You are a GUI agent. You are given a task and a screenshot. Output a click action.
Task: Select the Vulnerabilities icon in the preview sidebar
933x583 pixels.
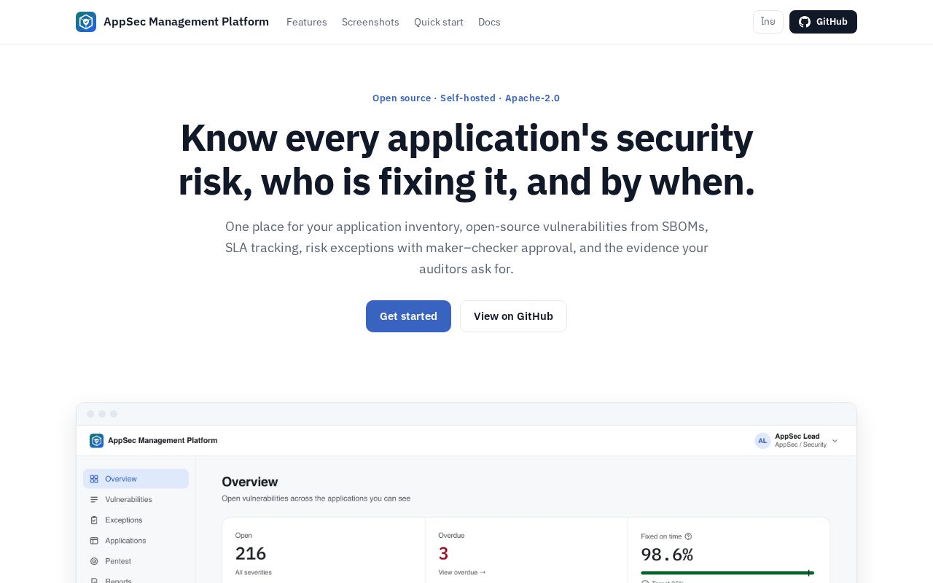point(94,499)
